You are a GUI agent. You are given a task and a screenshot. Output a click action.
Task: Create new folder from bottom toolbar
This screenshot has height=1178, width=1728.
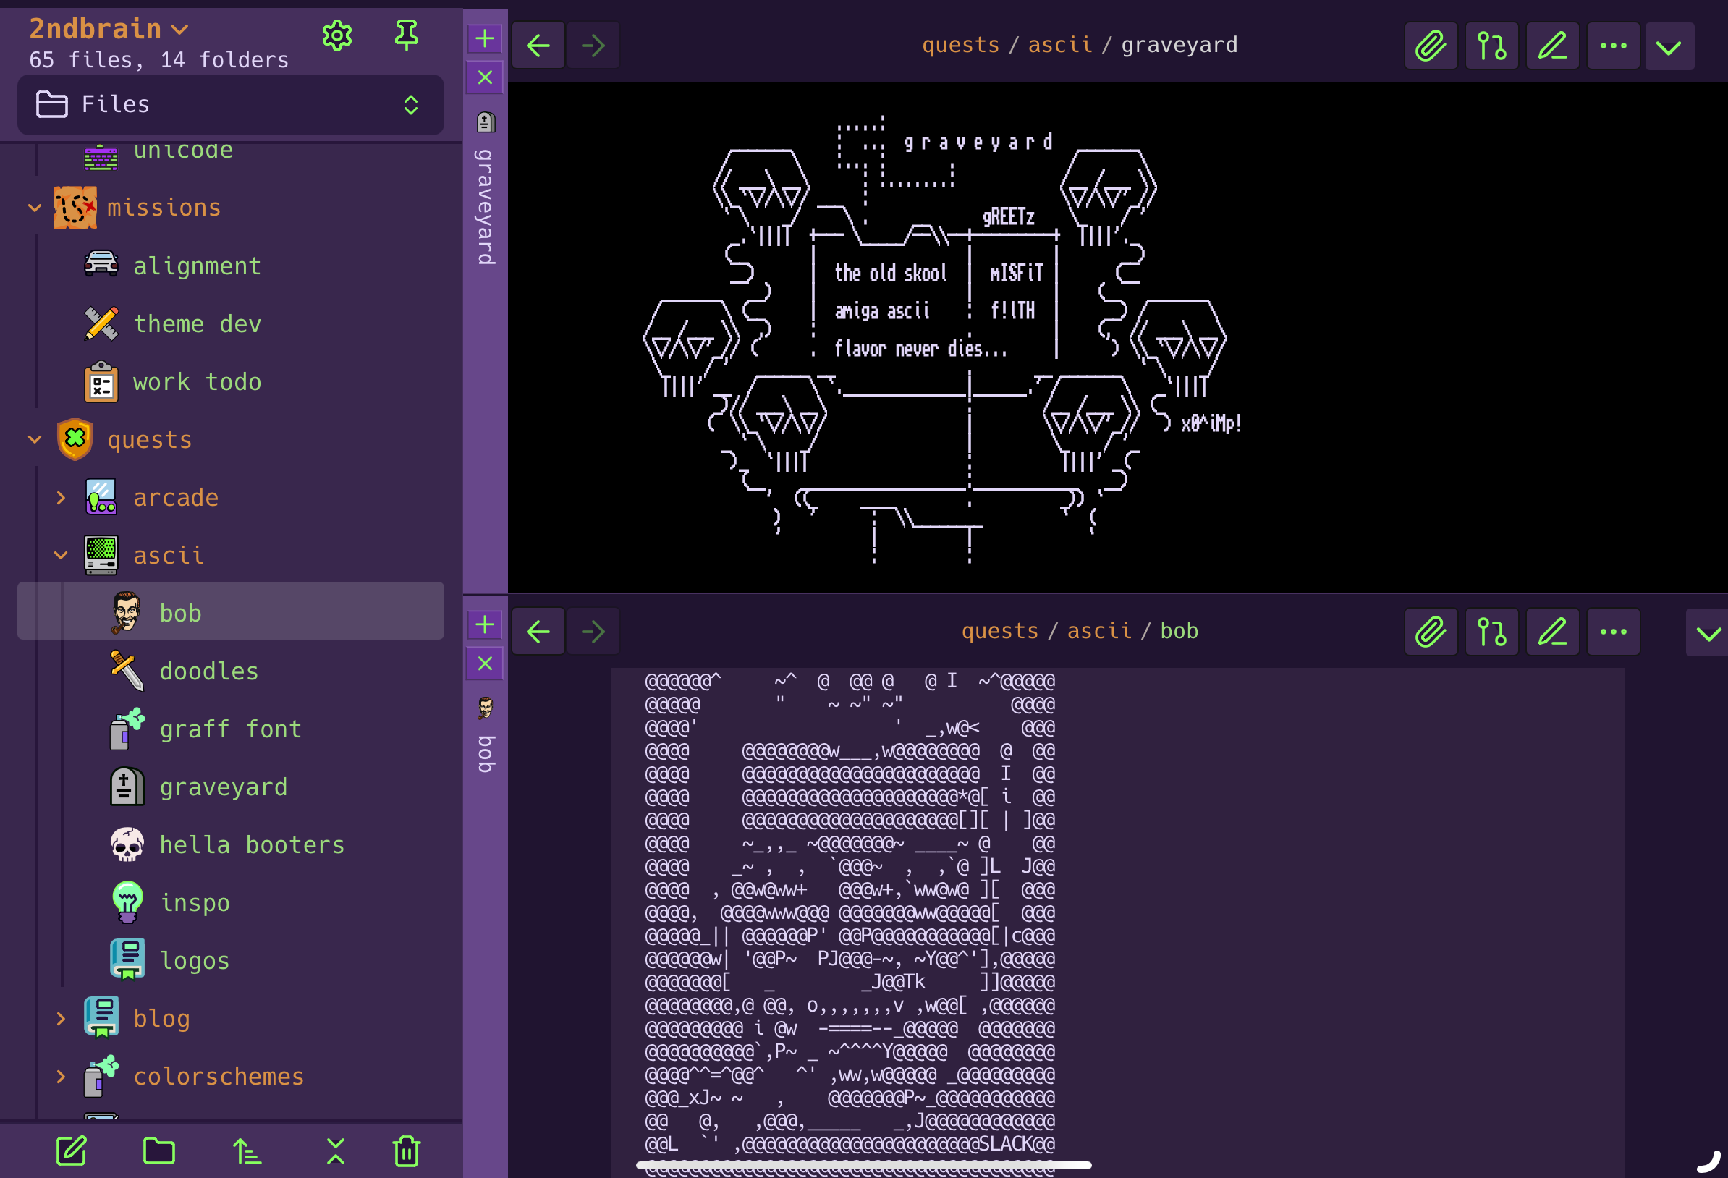158,1151
